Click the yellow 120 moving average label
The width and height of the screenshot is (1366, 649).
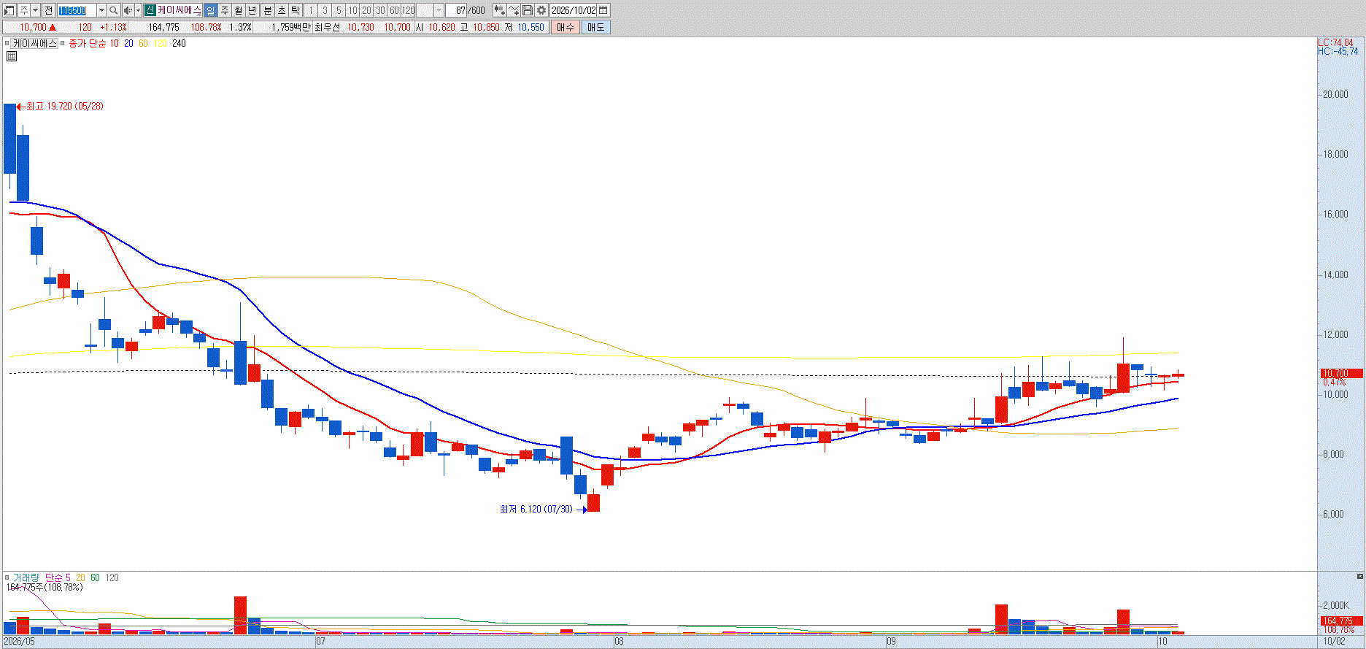[x=161, y=43]
